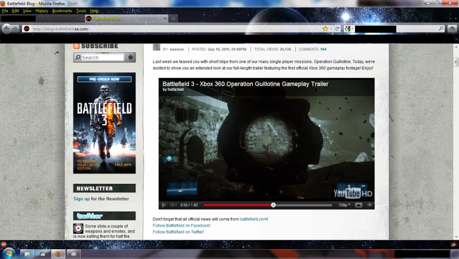Click the fullscreen plus icon on video player
The image size is (459, 259).
coord(369,205)
